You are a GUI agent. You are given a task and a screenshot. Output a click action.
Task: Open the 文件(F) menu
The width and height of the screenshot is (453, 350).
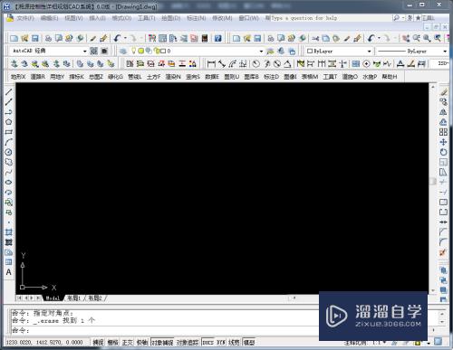click(x=25, y=18)
